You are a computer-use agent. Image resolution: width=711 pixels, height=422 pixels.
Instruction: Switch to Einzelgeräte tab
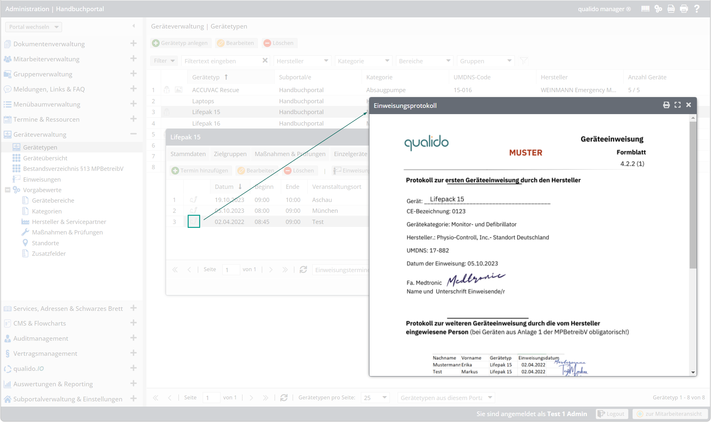click(x=350, y=154)
